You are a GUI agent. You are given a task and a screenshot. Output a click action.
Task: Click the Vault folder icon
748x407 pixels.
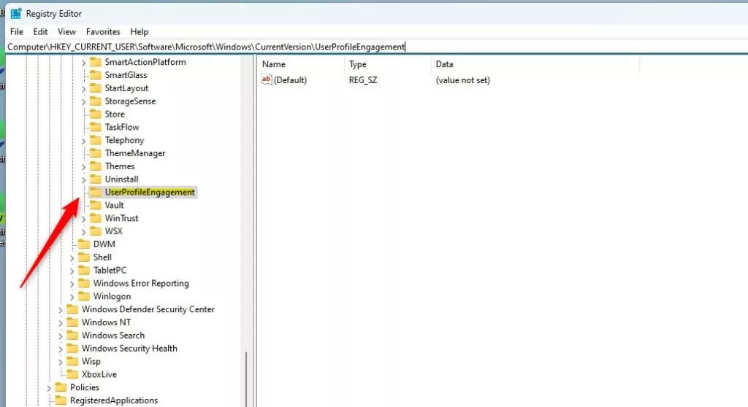tap(96, 205)
